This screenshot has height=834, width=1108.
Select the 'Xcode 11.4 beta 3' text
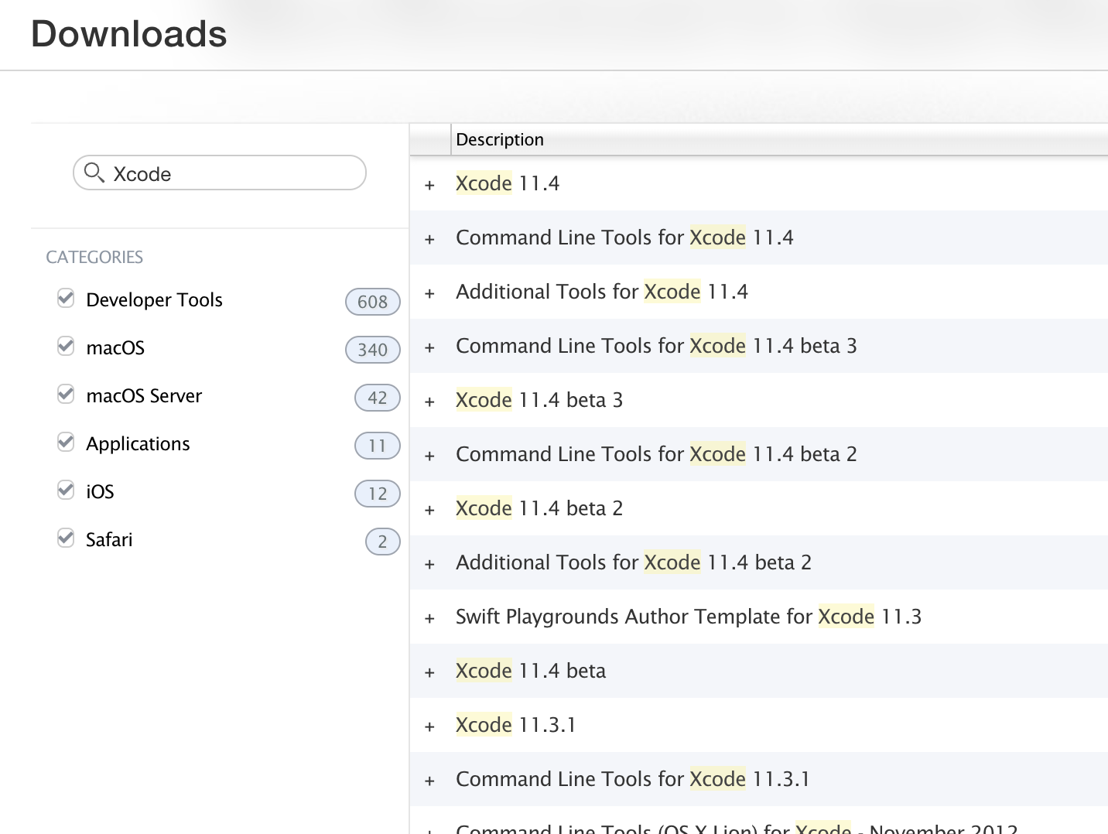coord(539,400)
